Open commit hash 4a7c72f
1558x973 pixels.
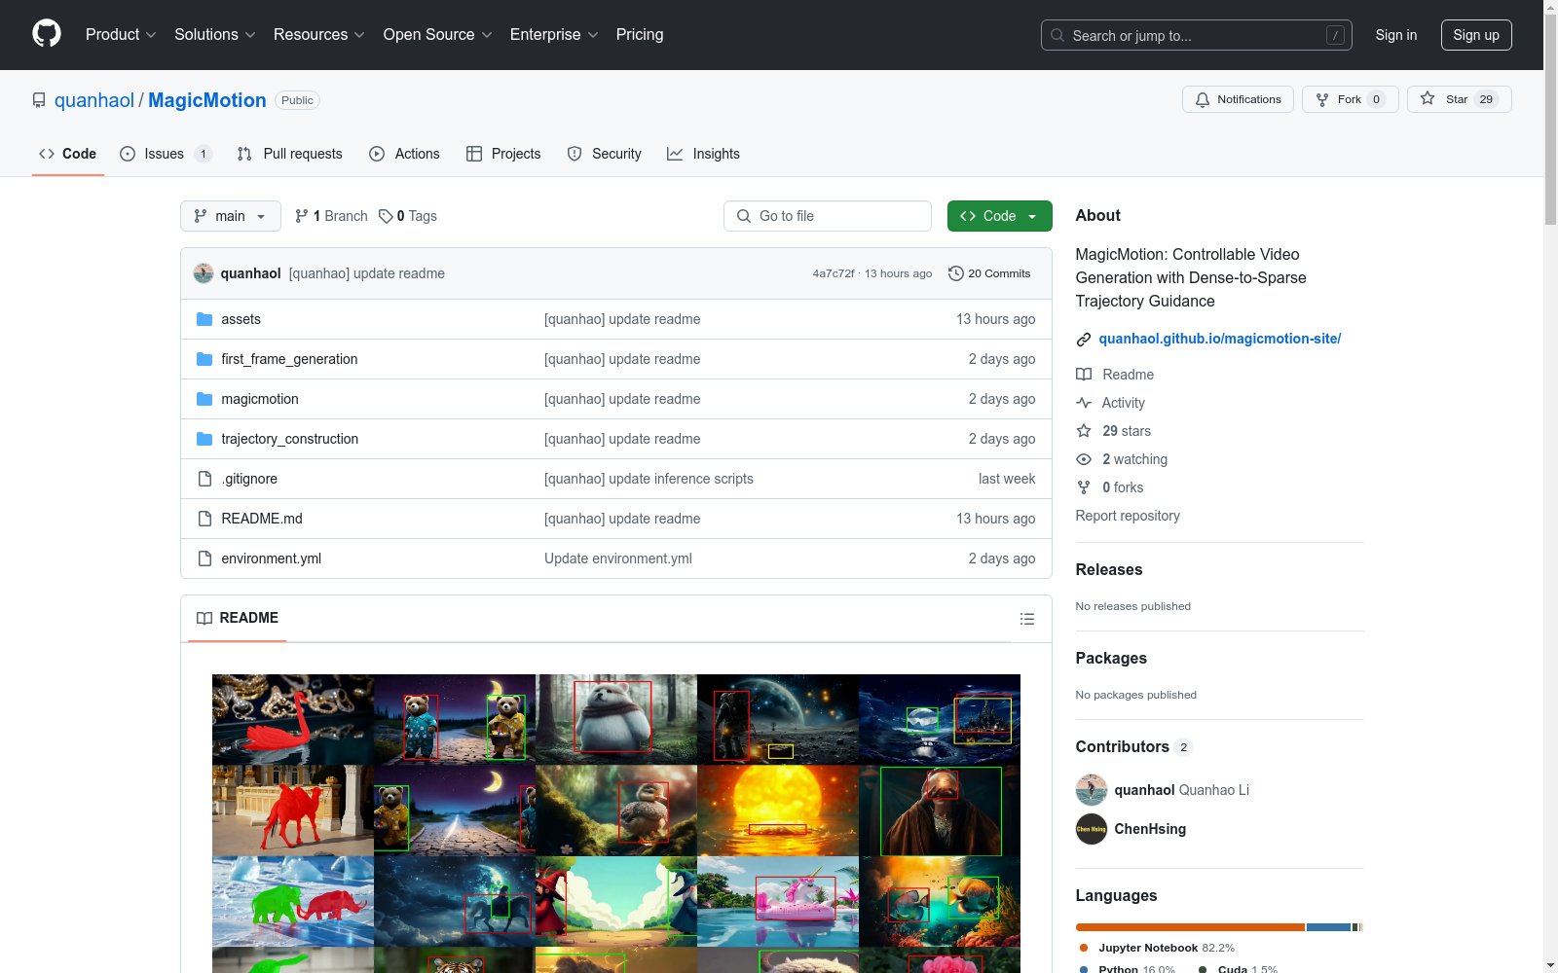(834, 273)
